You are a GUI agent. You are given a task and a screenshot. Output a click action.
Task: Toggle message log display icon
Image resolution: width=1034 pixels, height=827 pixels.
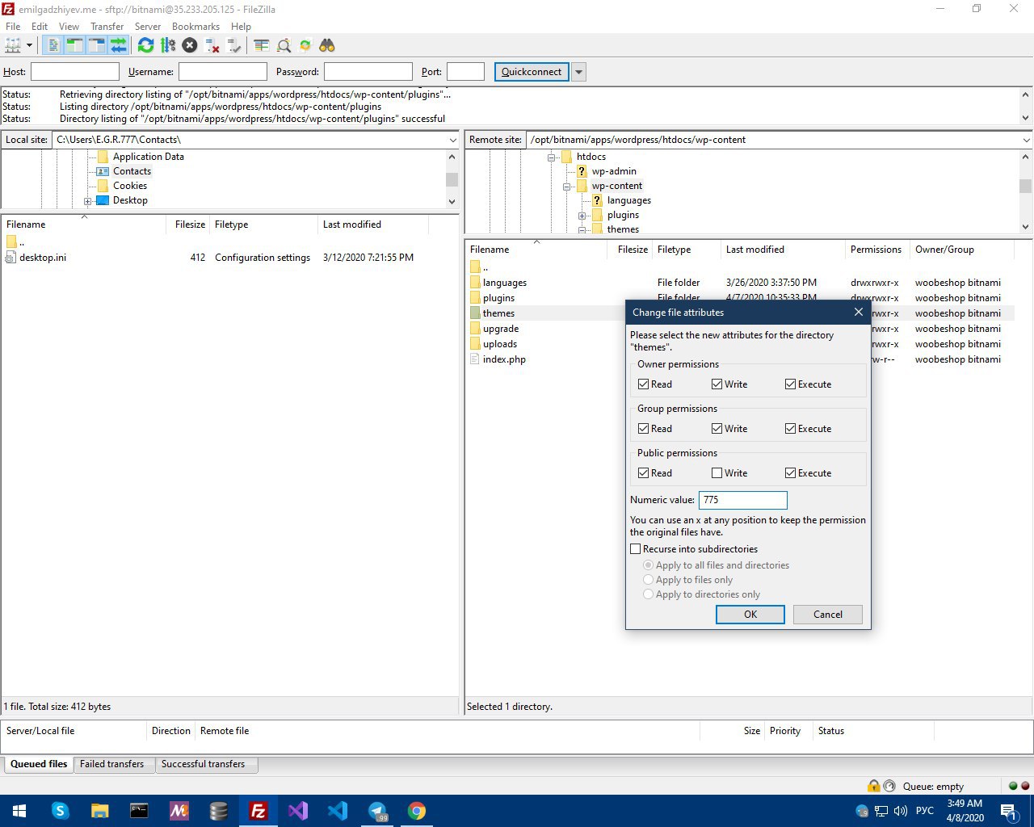click(53, 46)
